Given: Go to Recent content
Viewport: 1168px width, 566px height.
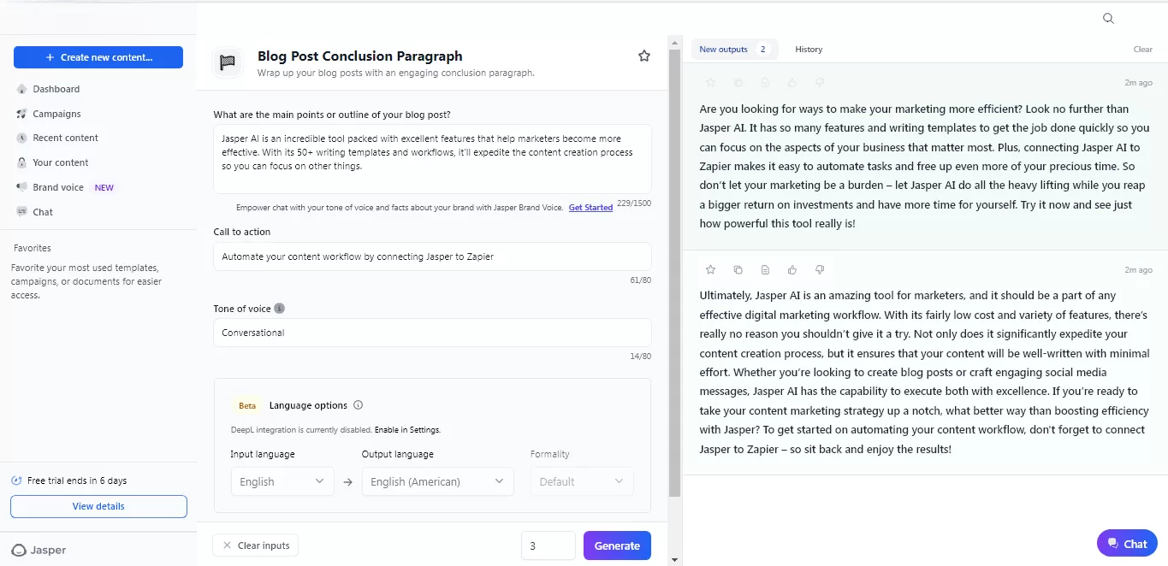Looking at the screenshot, I should (65, 138).
